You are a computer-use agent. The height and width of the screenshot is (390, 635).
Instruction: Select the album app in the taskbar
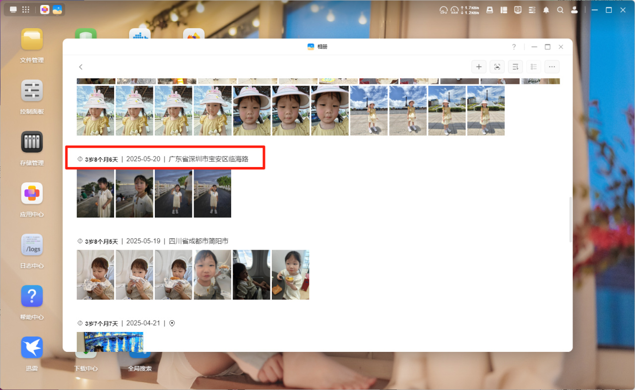pos(57,9)
